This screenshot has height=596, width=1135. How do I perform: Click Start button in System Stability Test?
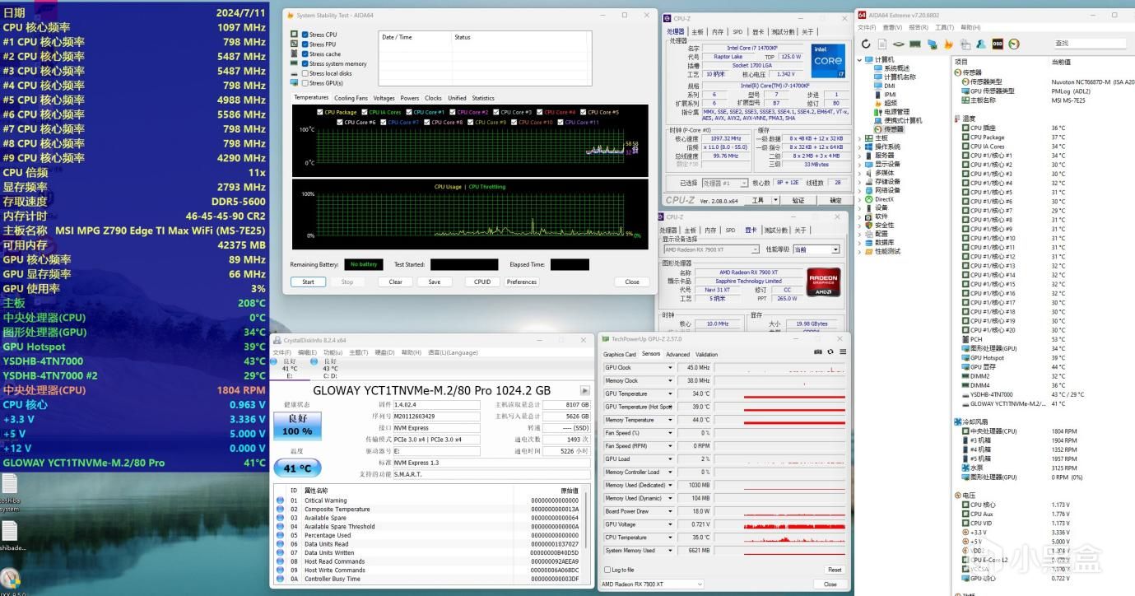(308, 282)
